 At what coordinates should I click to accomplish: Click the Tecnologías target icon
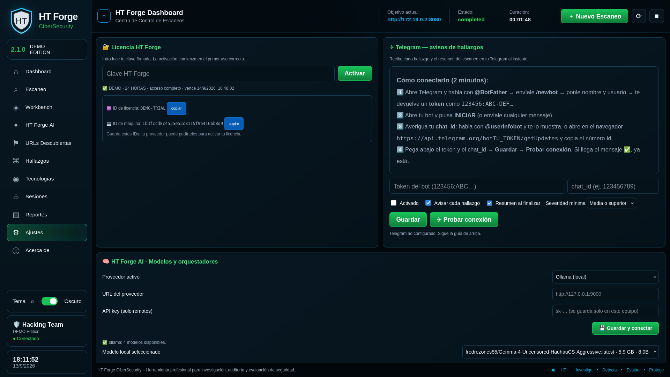click(16, 179)
